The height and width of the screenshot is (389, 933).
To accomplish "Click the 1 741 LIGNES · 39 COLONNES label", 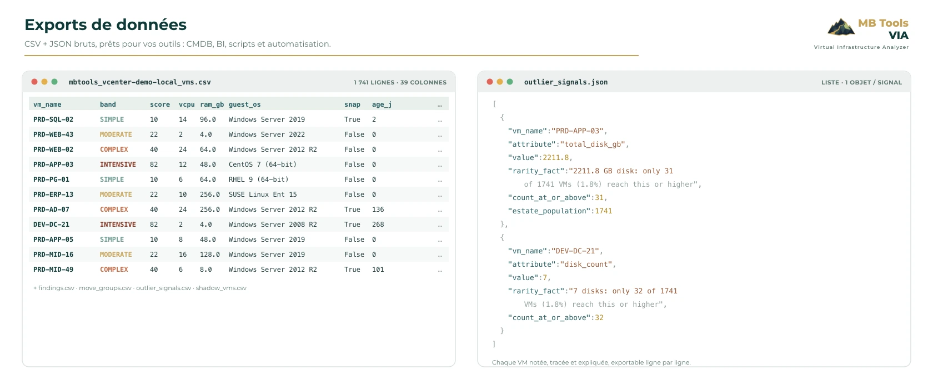I will pos(400,82).
